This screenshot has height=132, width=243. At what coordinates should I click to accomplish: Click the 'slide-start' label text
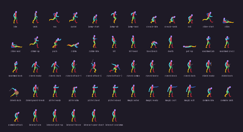click(208, 27)
